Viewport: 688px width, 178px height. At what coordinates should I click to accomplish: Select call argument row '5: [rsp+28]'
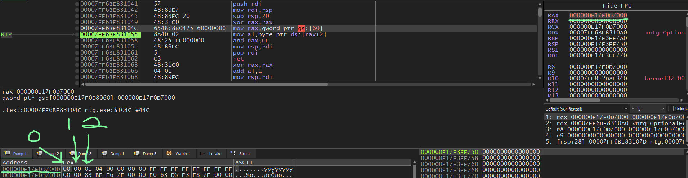(615, 142)
